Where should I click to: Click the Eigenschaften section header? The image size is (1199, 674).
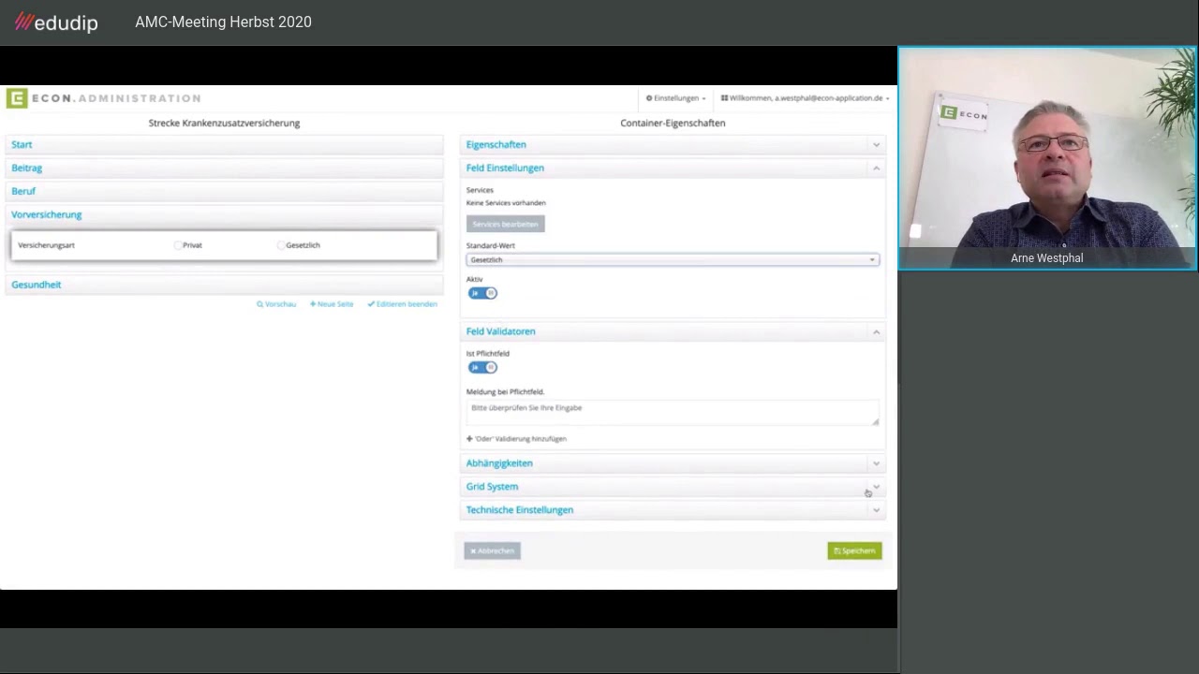click(x=673, y=144)
